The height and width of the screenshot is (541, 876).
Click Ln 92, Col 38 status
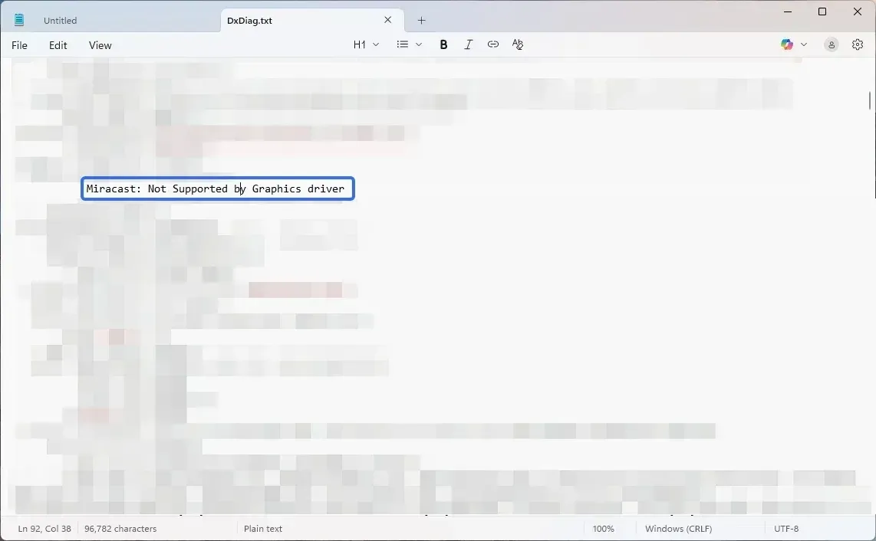44,529
